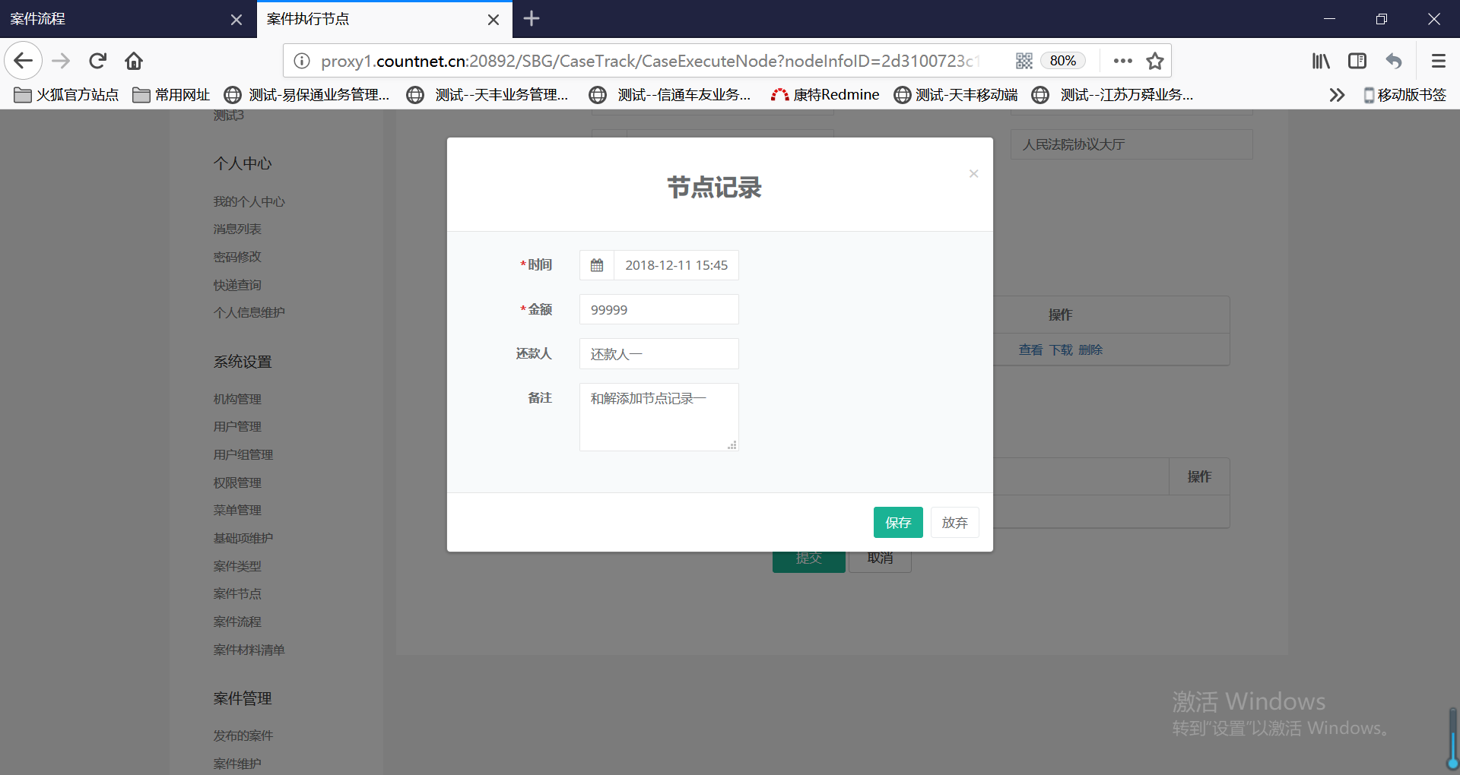Open a new browser tab
The width and height of the screenshot is (1460, 775).
(532, 19)
